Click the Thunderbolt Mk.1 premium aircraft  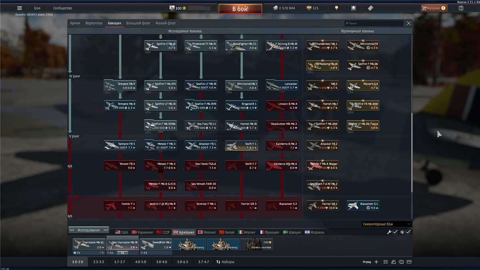[322, 46]
